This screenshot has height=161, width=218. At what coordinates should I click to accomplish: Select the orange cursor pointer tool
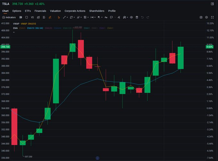pos(59,17)
